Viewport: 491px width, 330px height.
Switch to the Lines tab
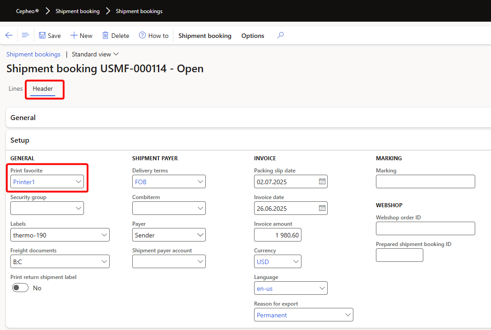point(15,89)
